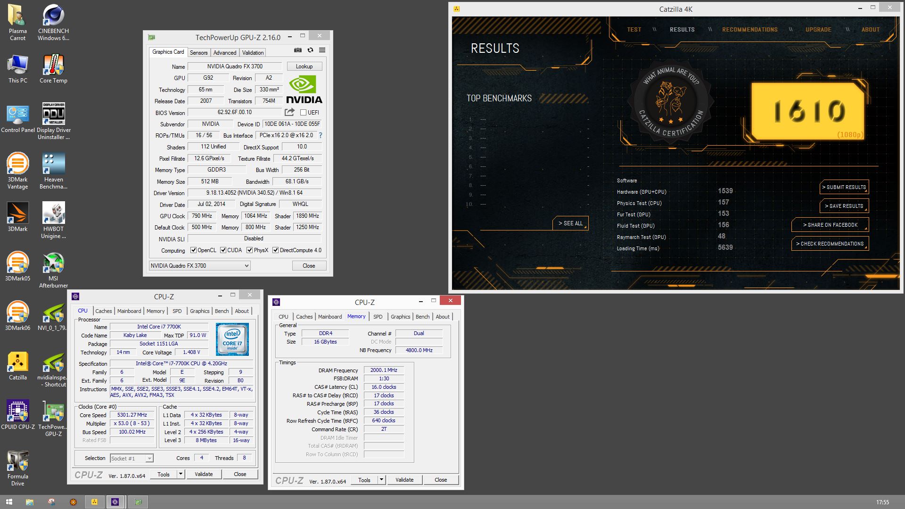The image size is (905, 509).
Task: Expand Tools dropdown arrow in Memory CPU-Z window
Action: 381,480
